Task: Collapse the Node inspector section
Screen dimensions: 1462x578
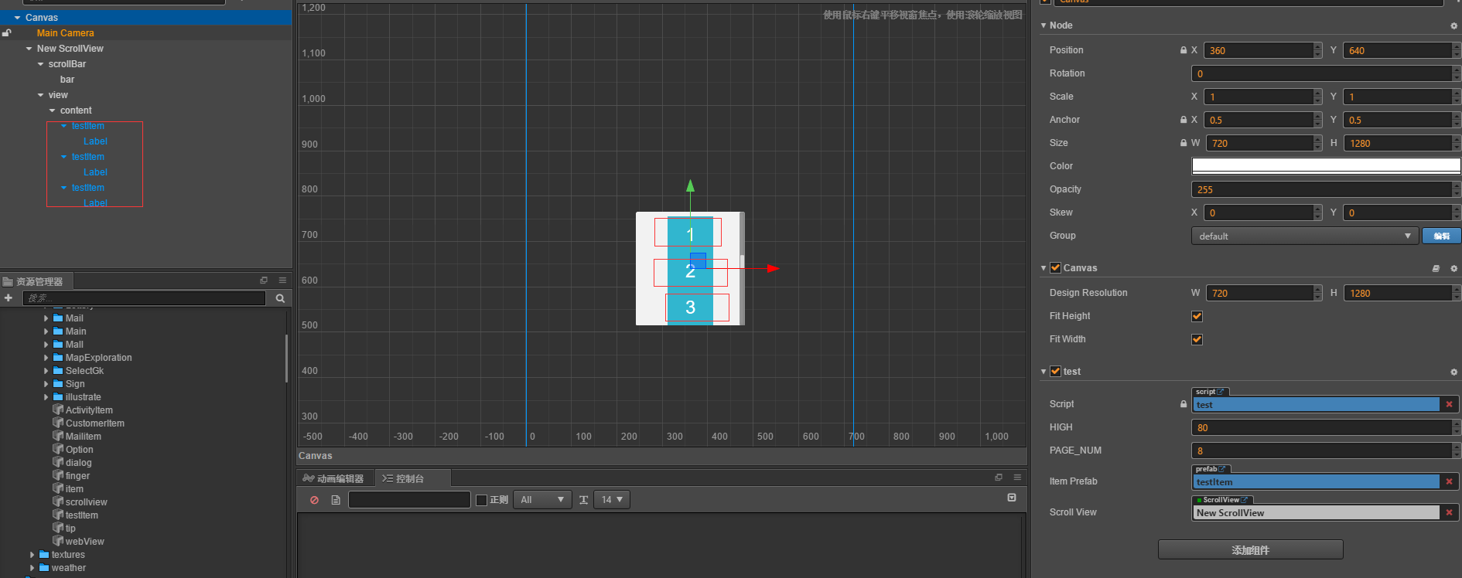Action: [x=1044, y=25]
